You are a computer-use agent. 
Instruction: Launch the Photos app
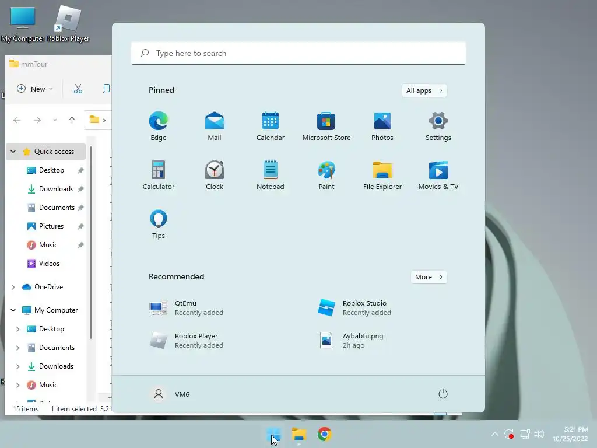[382, 126]
